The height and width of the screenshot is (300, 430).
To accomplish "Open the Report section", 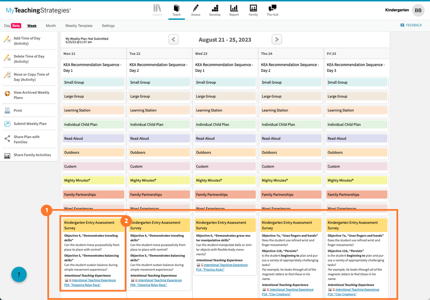I will [x=234, y=10].
